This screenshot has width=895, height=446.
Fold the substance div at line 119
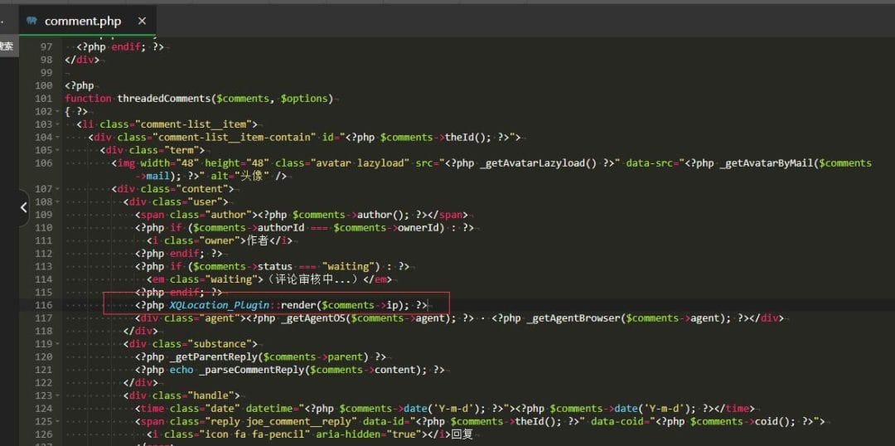(56, 343)
